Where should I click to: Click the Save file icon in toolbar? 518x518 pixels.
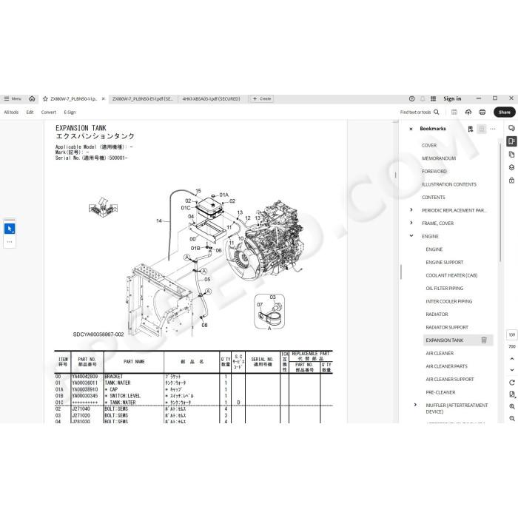(x=454, y=112)
